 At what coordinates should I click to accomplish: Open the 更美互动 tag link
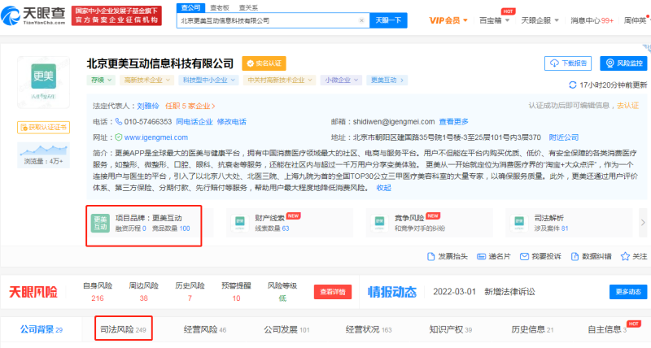(x=387, y=80)
